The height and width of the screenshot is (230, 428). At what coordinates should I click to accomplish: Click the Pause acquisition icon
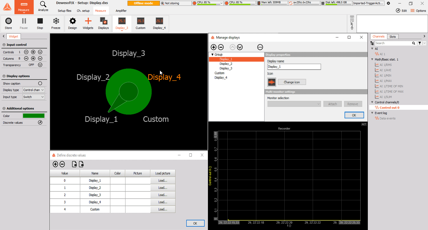[24, 21]
